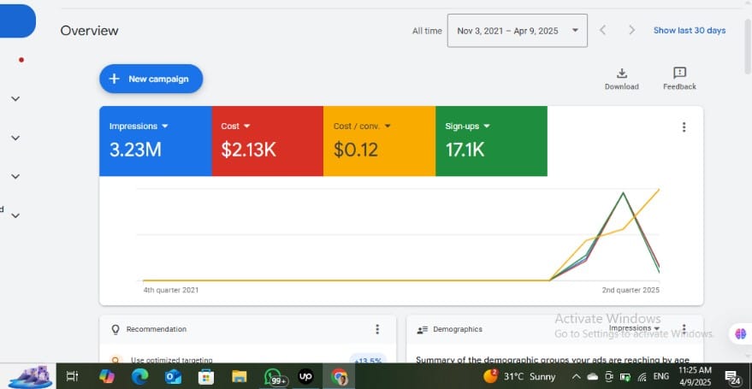Go to the next date range arrow
Image resolution: width=752 pixels, height=389 pixels.
click(x=631, y=30)
